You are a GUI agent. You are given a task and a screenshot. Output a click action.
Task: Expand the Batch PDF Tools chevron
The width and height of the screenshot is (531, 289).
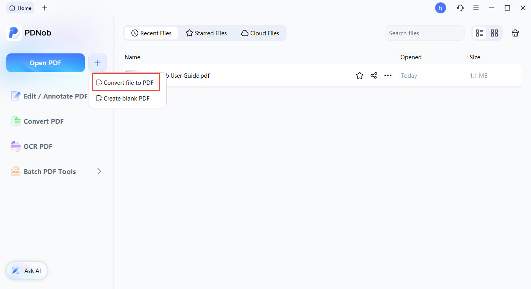click(99, 171)
